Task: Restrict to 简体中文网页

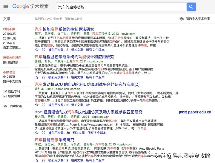Action: tap(12, 81)
